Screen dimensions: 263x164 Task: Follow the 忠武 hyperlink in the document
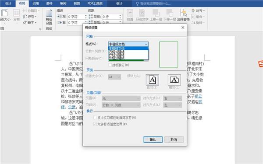point(72,107)
